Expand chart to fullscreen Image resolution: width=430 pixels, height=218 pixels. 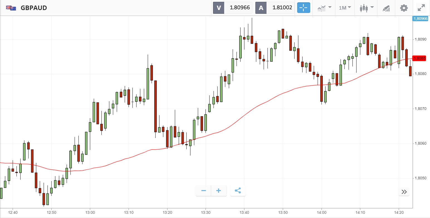[x=421, y=8]
